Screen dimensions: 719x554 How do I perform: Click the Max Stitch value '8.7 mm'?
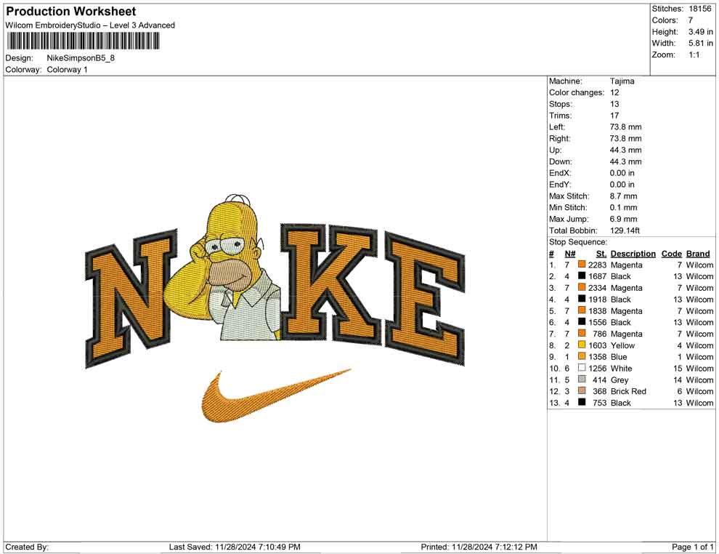[624, 196]
